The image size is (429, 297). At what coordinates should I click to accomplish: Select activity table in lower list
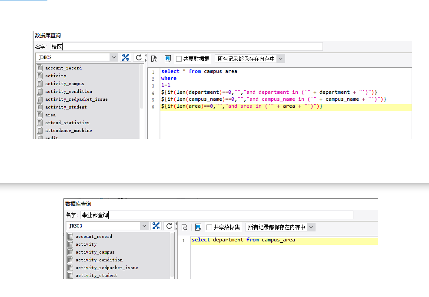[x=86, y=244]
